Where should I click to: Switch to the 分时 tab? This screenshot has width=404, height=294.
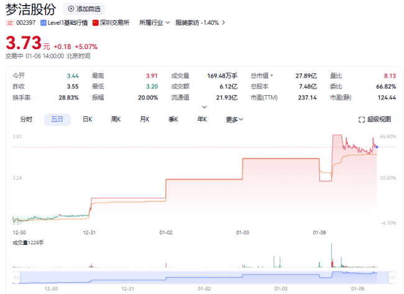click(x=26, y=119)
